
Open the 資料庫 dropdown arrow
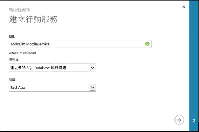[x=93, y=68]
